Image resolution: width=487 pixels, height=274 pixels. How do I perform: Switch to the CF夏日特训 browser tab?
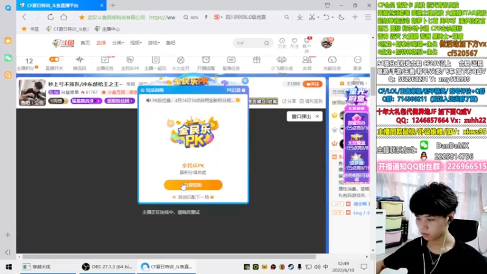(61, 5)
